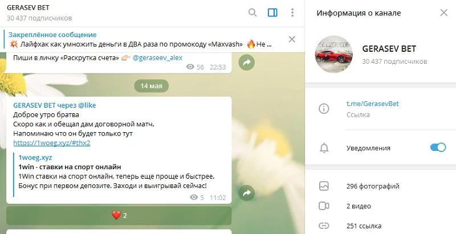Close the channel info panel
This screenshot has width=456, height=234.
click(x=444, y=13)
